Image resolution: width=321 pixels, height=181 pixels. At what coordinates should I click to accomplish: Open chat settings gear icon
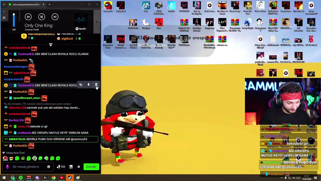[x=78, y=167]
